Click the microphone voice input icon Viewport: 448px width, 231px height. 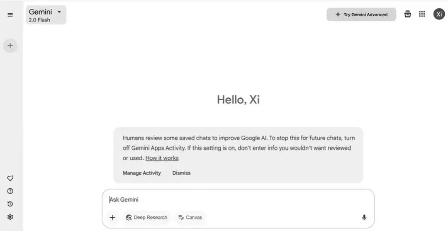pyautogui.click(x=364, y=217)
